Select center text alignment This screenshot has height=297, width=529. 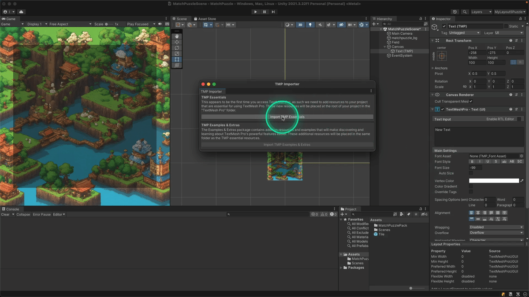pyautogui.click(x=478, y=213)
